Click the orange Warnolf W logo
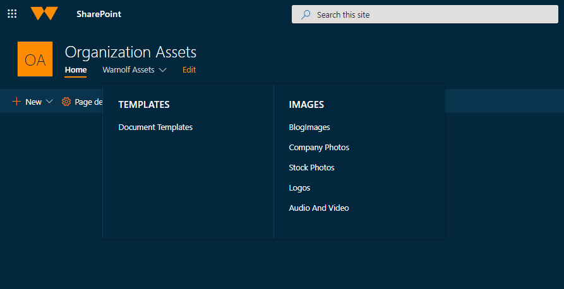564x289 pixels. click(44, 14)
